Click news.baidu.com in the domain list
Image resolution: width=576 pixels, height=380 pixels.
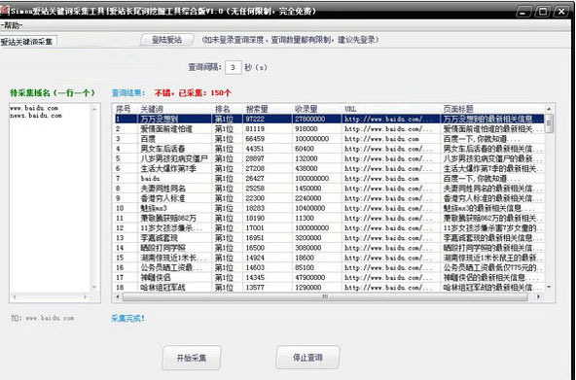pos(36,116)
